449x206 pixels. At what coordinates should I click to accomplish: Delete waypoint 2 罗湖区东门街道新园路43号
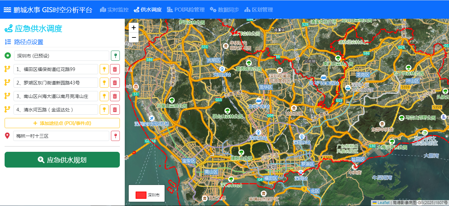coord(115,83)
